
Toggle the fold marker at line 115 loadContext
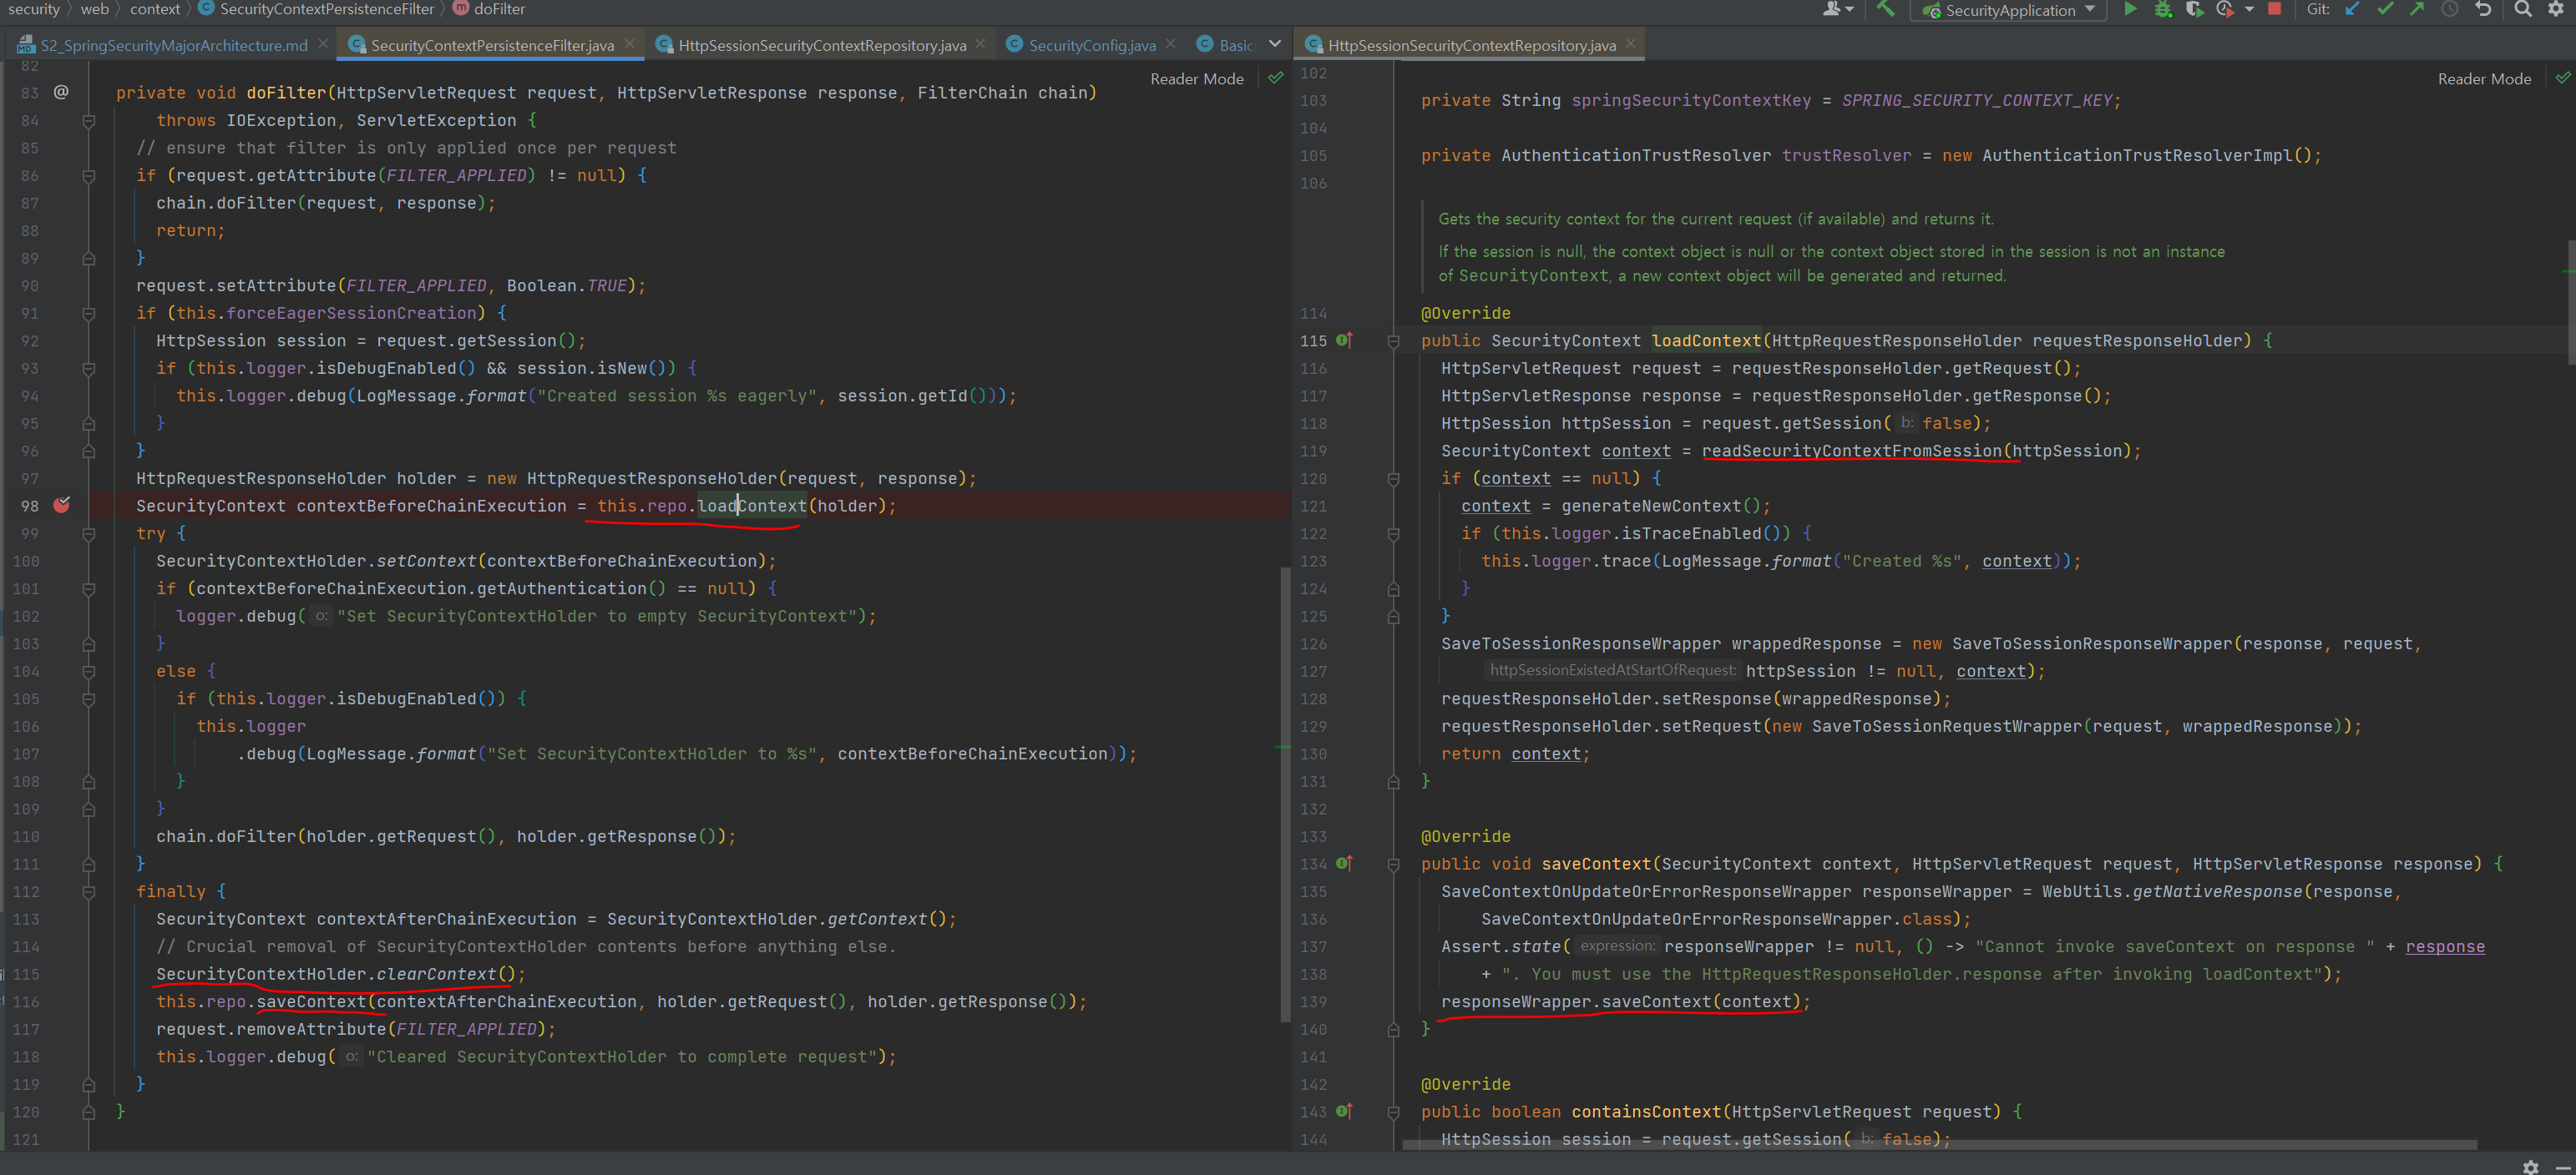1393,340
